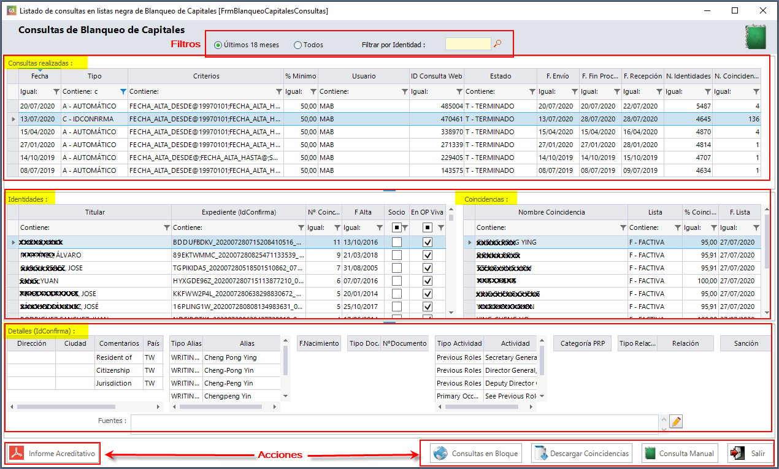Select the 27/01/2020 query row

pyautogui.click(x=384, y=145)
